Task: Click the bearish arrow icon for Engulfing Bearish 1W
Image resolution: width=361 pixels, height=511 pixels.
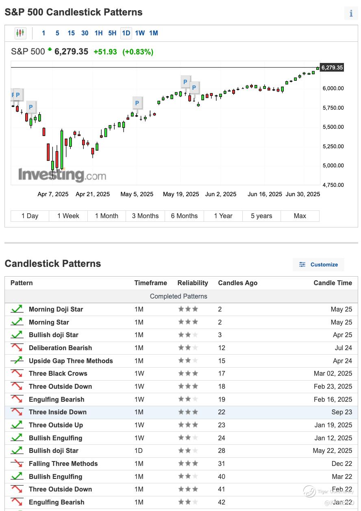Action: pyautogui.click(x=17, y=399)
